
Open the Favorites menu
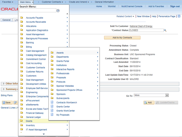pyautogui.click(x=8, y=2)
